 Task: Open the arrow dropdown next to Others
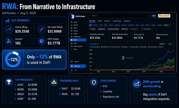(170, 25)
